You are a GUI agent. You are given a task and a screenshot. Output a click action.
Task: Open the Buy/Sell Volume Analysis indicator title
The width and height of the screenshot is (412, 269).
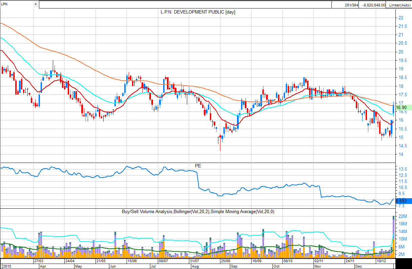point(198,211)
